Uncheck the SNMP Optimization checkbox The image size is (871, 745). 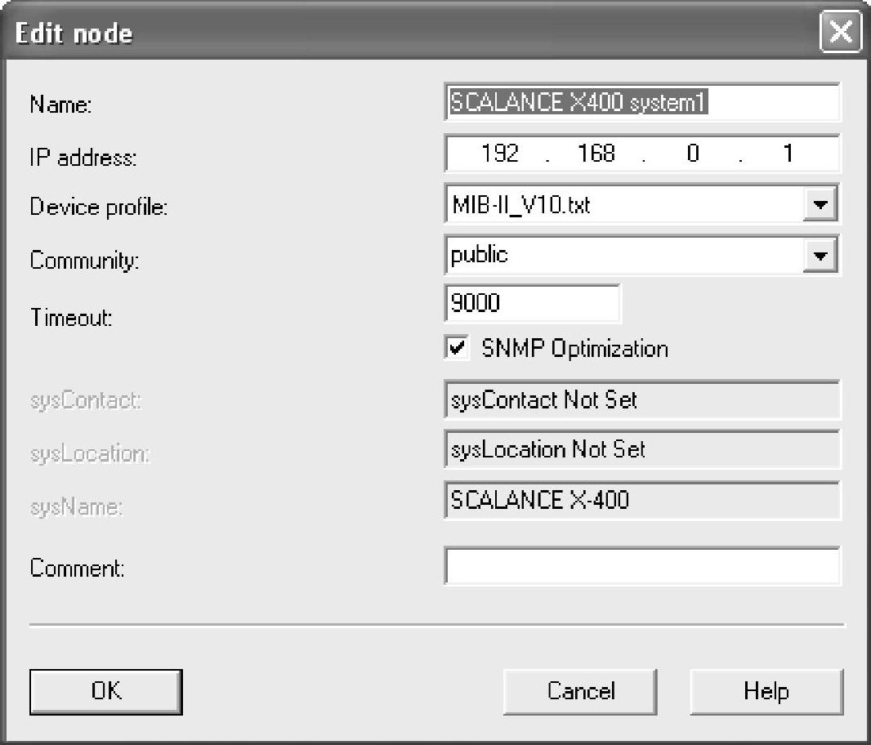pos(458,348)
